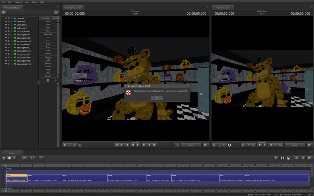Open the Timeline gear settings
Viewport: 314px width, 196px height.
point(309,158)
